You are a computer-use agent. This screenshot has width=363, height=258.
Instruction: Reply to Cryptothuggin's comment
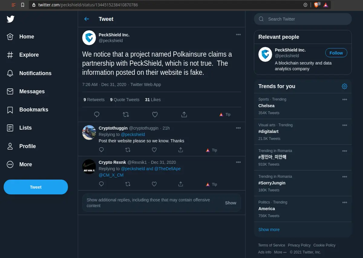point(101,150)
